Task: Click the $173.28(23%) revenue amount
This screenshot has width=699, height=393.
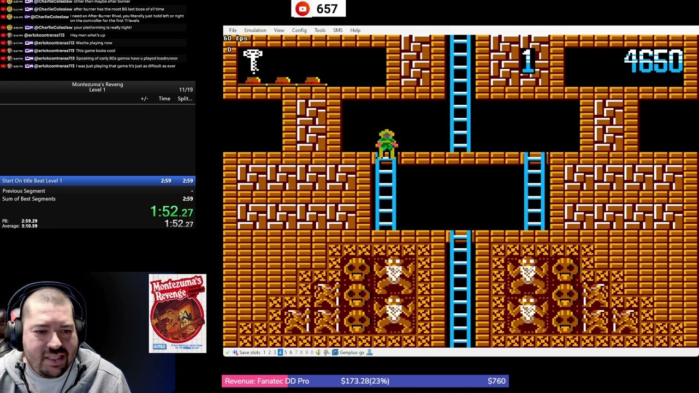Action: click(365, 381)
